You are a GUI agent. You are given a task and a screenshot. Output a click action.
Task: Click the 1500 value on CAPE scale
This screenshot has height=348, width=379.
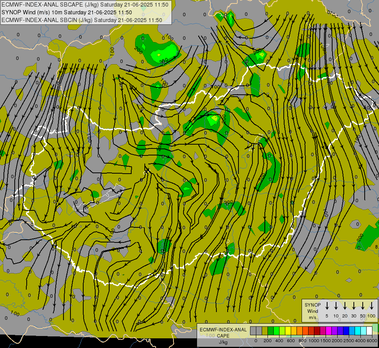326,341
